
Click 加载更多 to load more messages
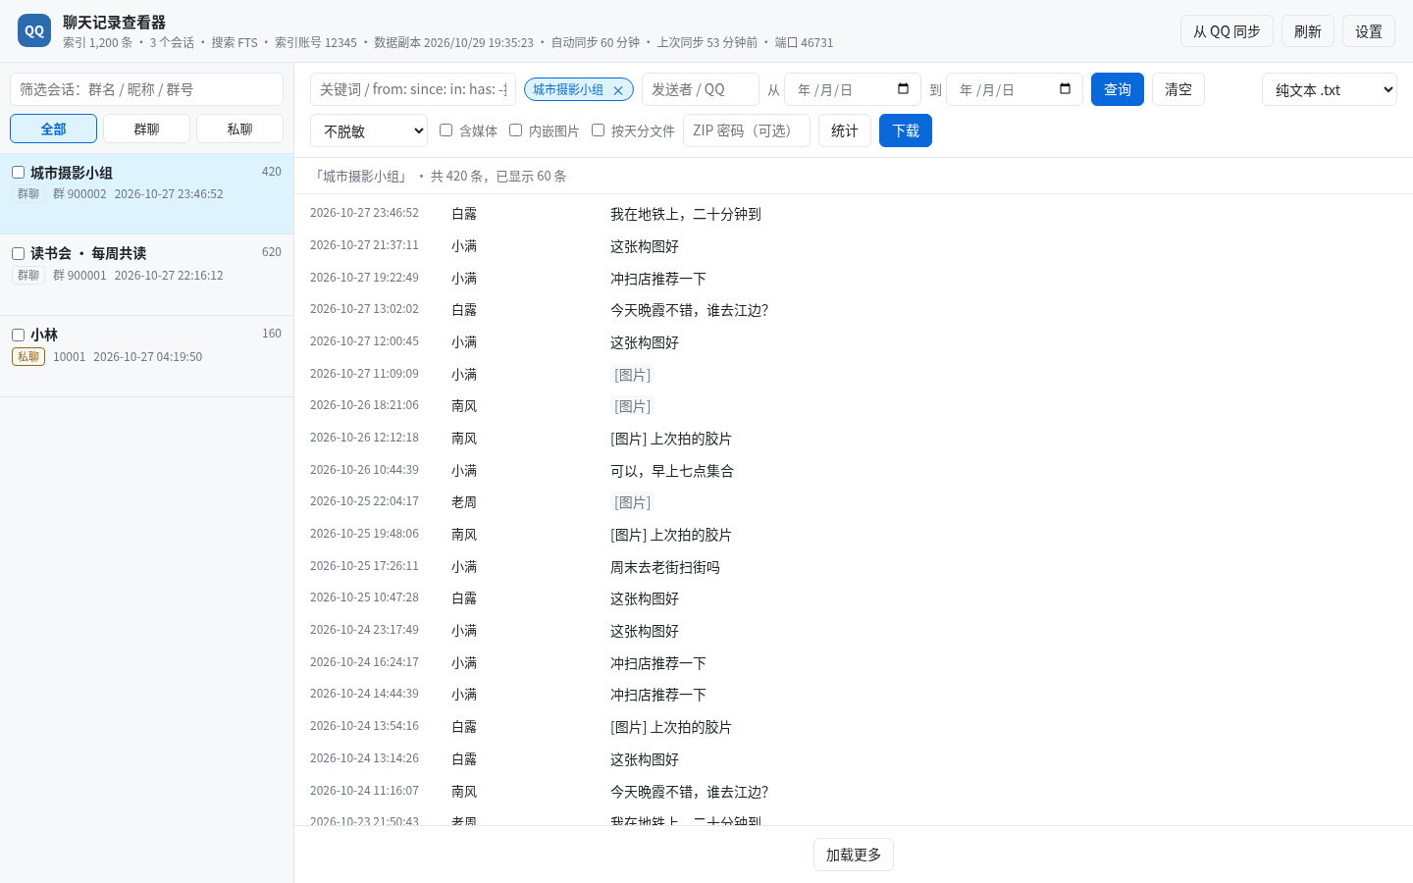(x=854, y=855)
